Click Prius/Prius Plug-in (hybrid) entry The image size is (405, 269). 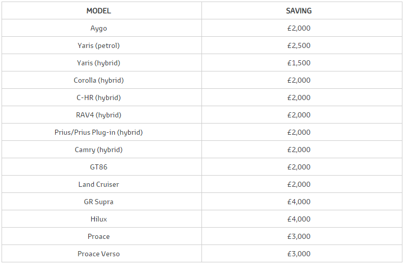click(x=98, y=132)
